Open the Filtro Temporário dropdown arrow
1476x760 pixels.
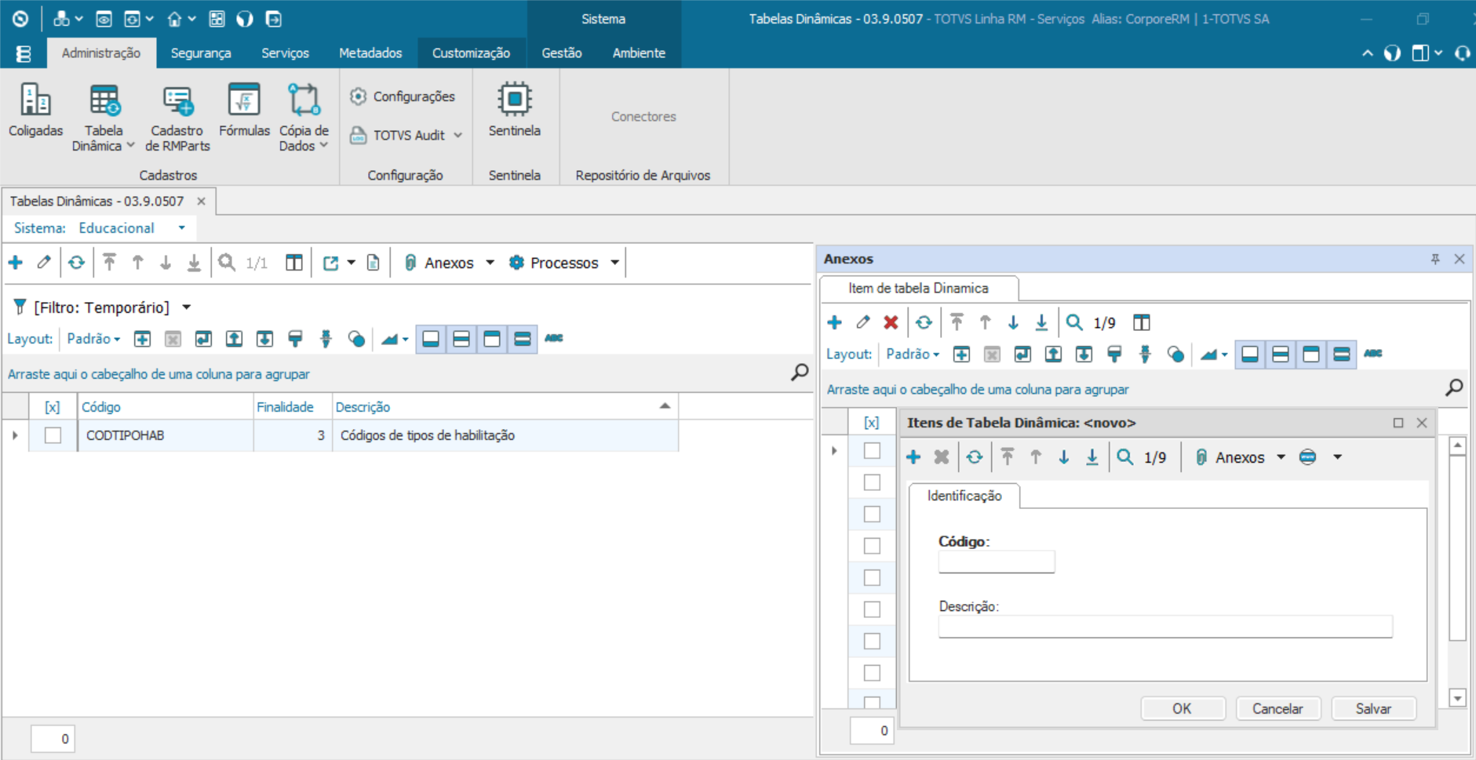[x=187, y=307]
